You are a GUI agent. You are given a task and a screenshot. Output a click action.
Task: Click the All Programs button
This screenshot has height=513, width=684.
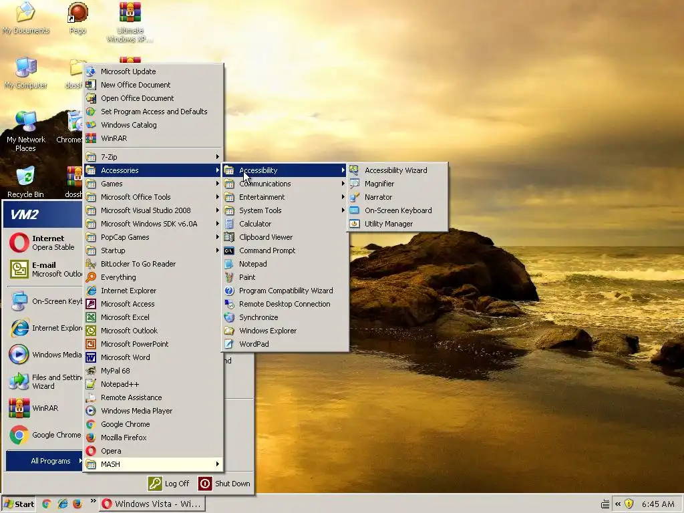(45, 461)
